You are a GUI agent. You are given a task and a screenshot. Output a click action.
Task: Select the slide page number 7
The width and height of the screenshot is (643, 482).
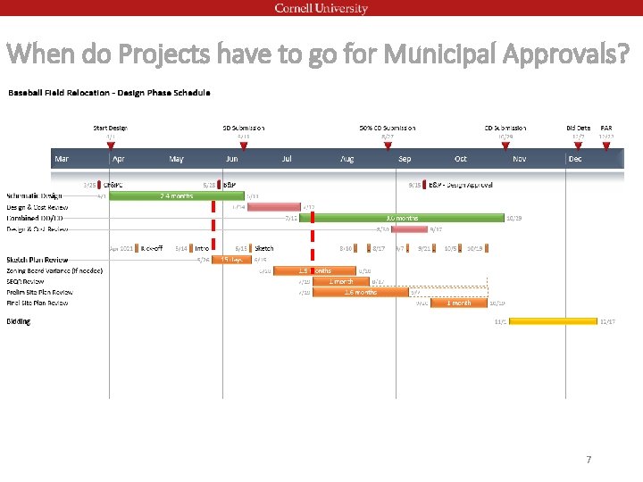pos(589,460)
